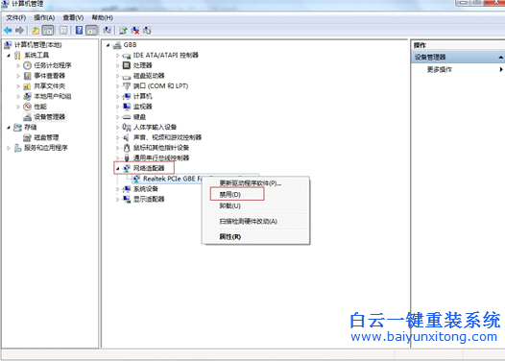Click the Properties sheet toolbar icon
This screenshot has height=361, width=505.
click(63, 31)
